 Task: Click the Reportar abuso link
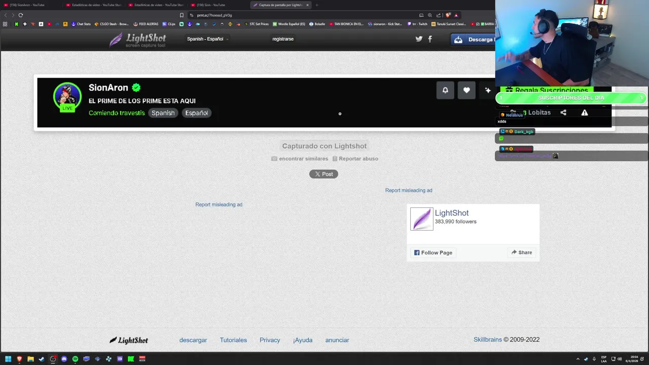click(355, 159)
